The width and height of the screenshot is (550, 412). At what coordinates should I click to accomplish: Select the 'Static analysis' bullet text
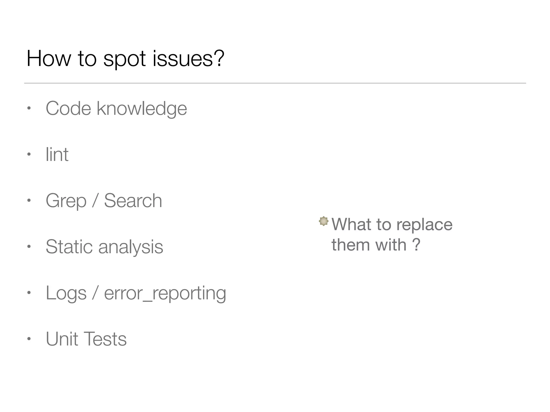pos(104,247)
